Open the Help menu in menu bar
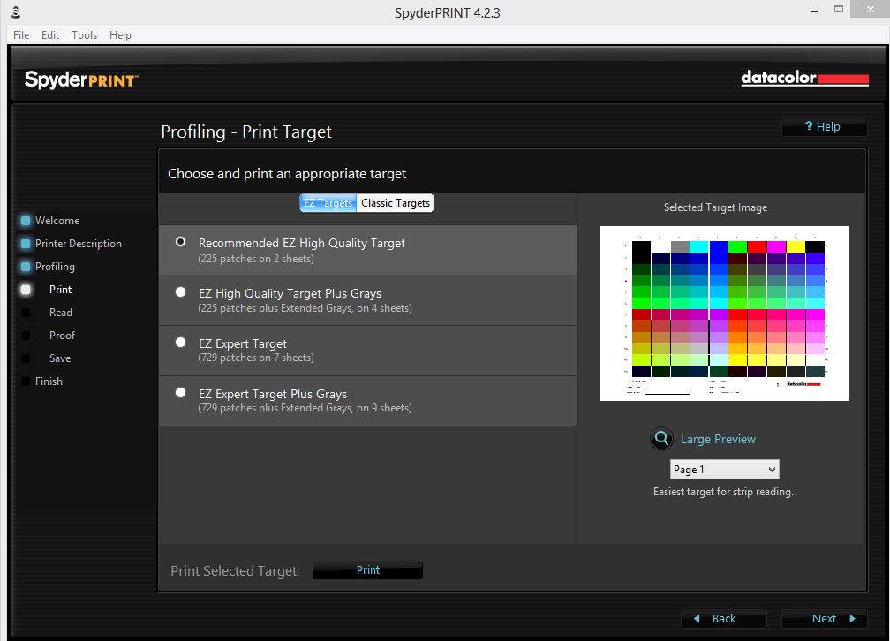The width and height of the screenshot is (890, 641). pos(120,35)
